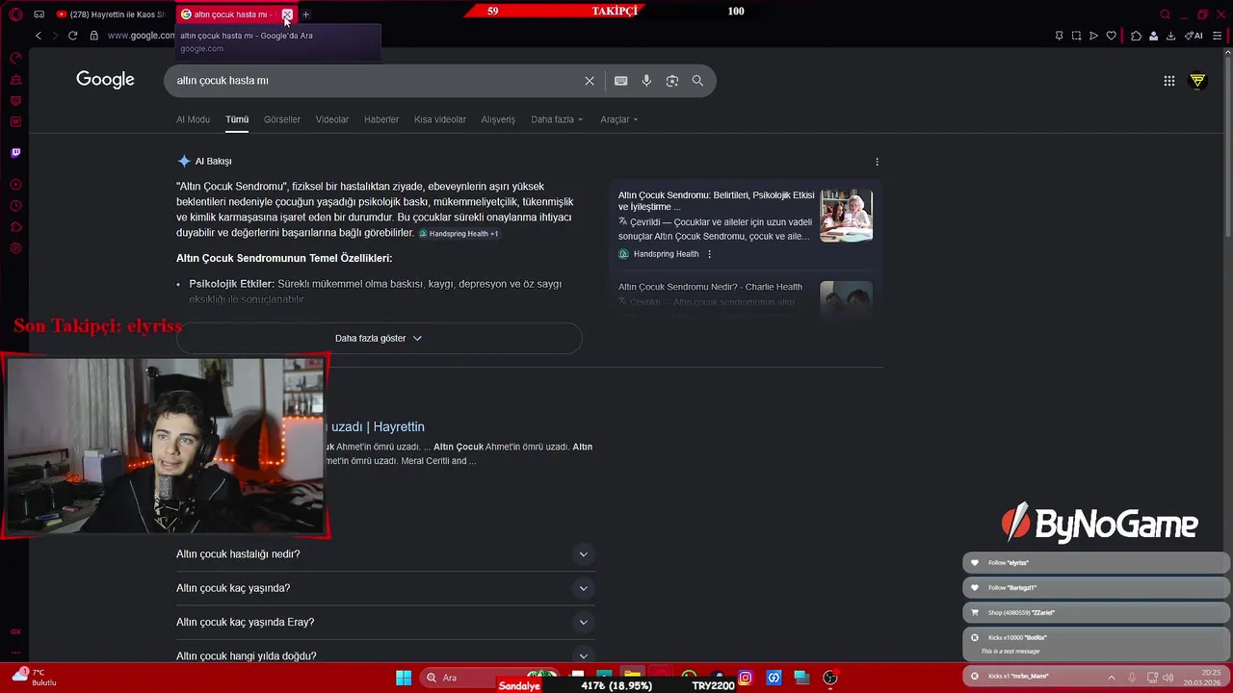The width and height of the screenshot is (1233, 693).
Task: Switch to the Görseller tab
Action: point(282,119)
